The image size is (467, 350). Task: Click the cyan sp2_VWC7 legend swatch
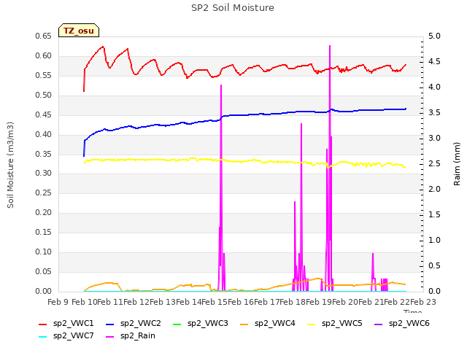click(43, 337)
